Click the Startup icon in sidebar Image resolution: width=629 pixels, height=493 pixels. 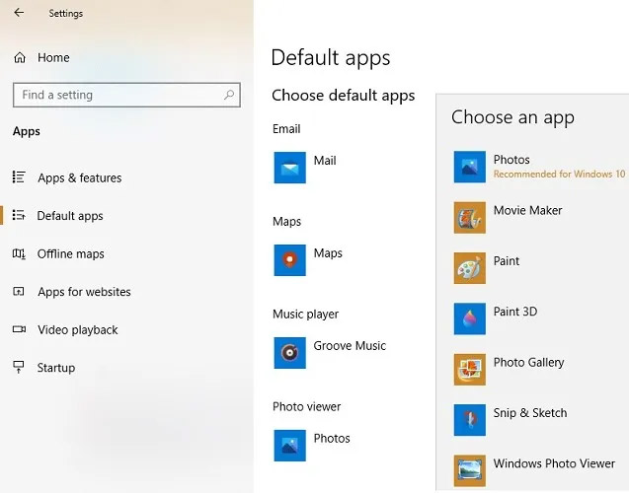coord(19,367)
